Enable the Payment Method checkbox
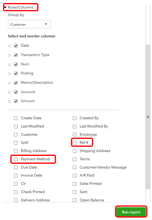This screenshot has height=220, width=152. (x=16, y=159)
